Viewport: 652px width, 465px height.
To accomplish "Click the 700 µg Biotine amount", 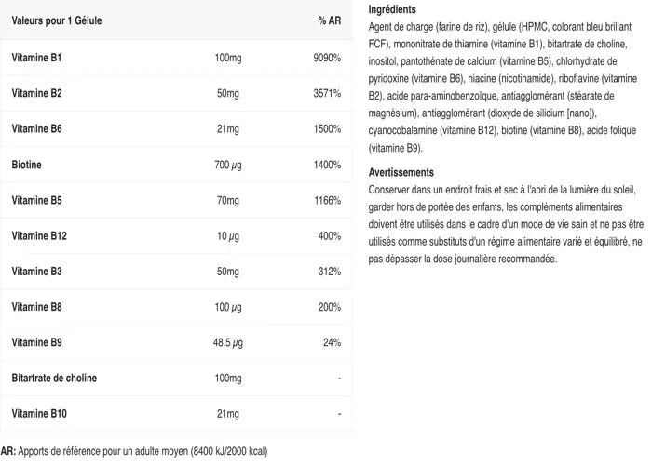I will [x=227, y=165].
